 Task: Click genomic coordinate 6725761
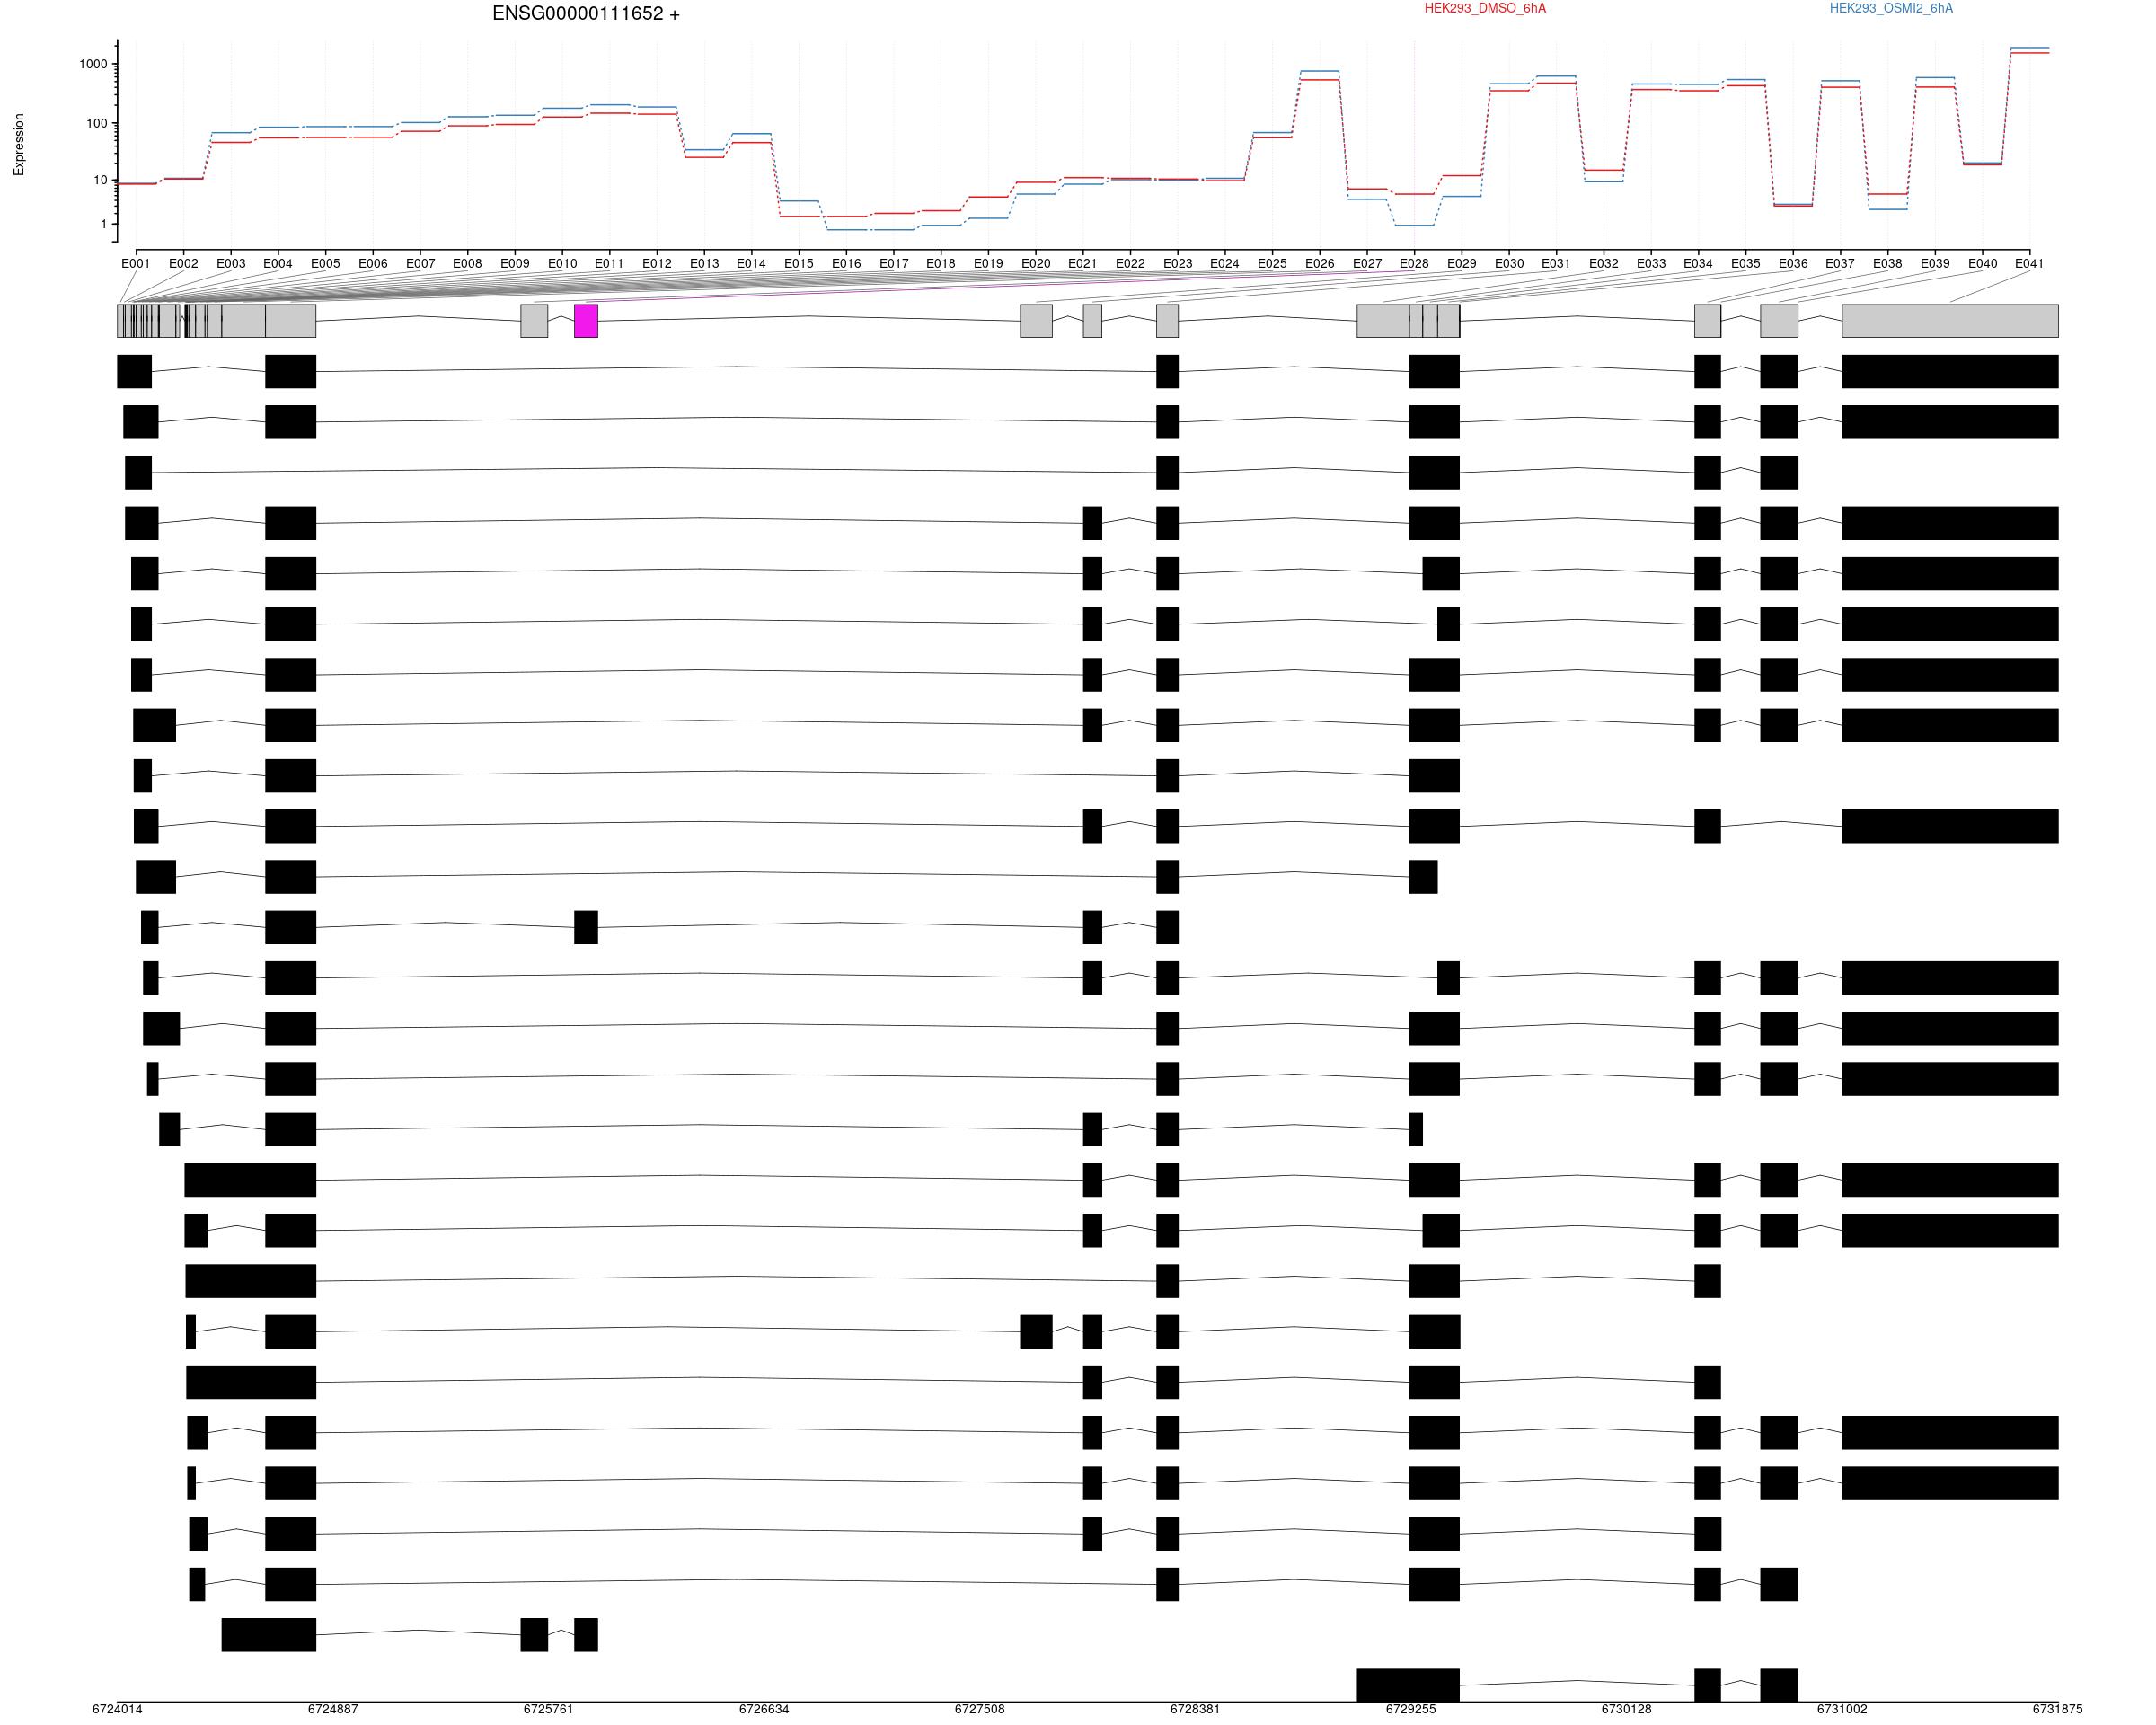[x=549, y=1709]
